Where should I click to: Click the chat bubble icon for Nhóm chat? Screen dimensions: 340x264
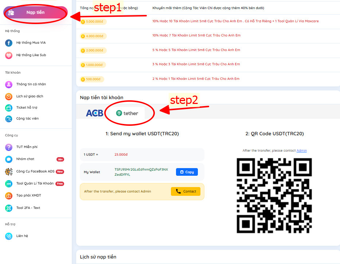pyautogui.click(x=9, y=159)
